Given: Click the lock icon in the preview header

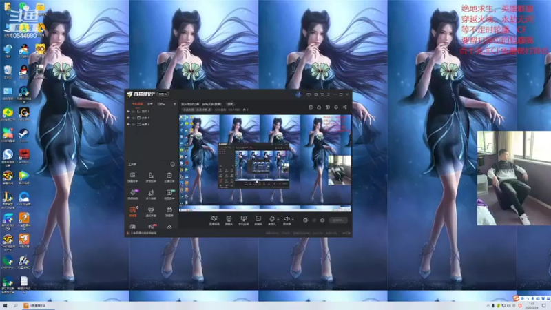Looking at the screenshot, I should point(319,107).
